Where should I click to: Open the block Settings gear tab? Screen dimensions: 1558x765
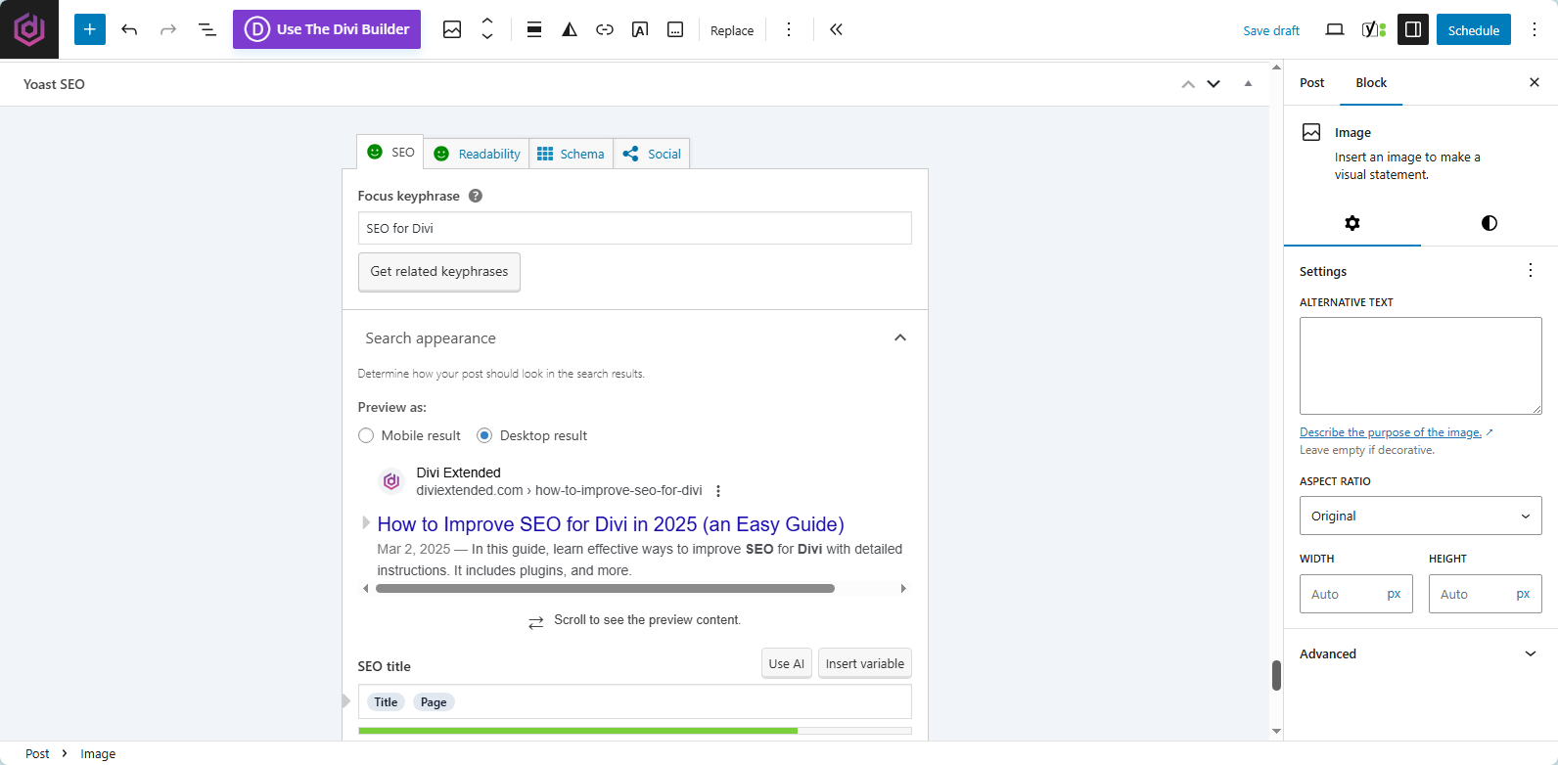[x=1352, y=223]
